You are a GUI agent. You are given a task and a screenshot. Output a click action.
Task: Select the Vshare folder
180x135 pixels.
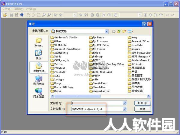(x=134, y=49)
